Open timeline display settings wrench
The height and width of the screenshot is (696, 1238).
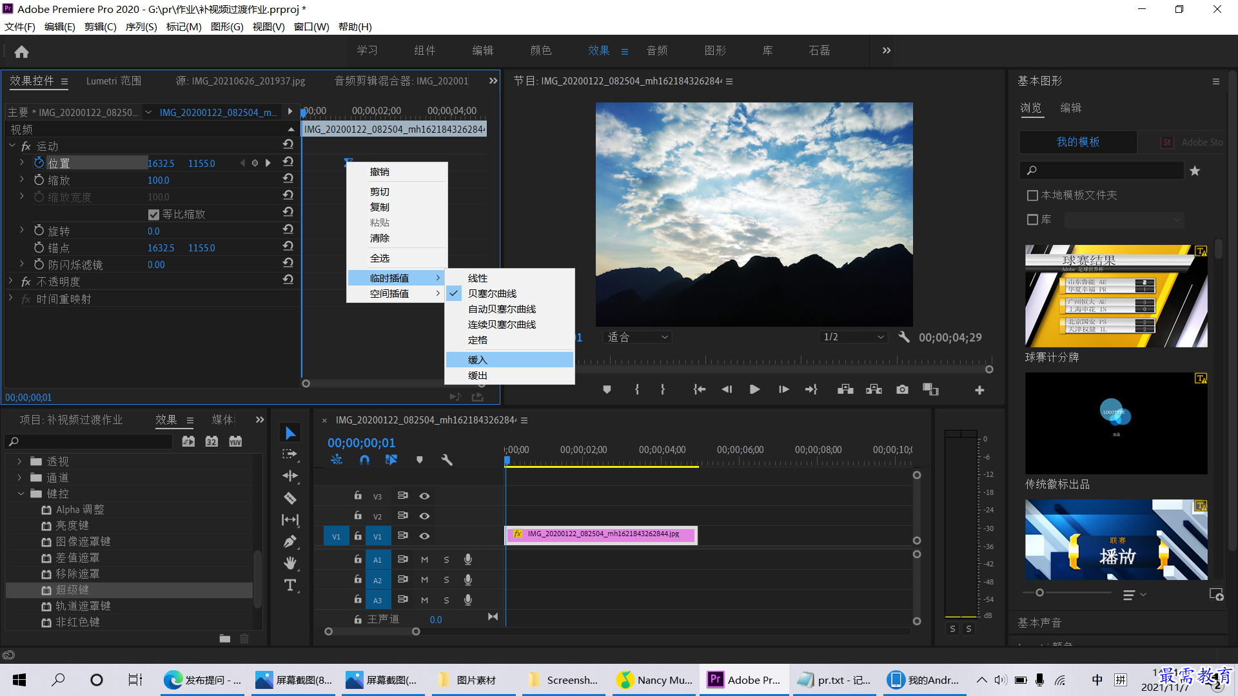447,459
